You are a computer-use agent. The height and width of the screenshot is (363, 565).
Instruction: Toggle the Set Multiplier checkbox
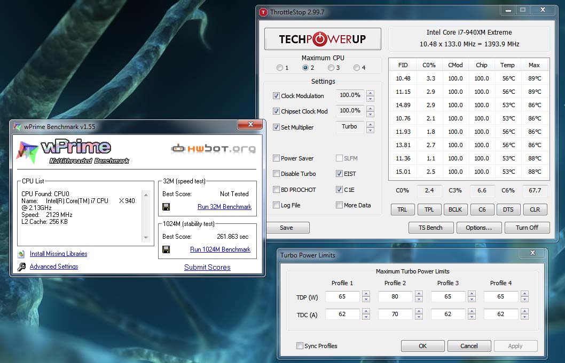276,127
